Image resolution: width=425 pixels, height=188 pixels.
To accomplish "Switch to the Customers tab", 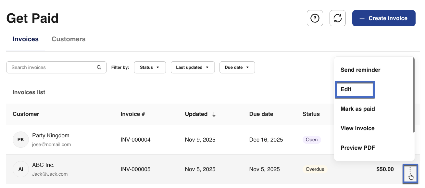I will (x=69, y=39).
